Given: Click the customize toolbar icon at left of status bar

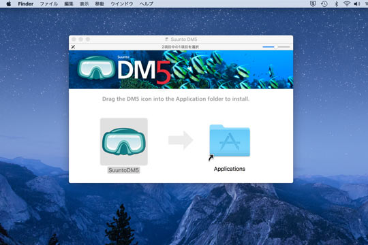Looking at the screenshot, I should click(73, 47).
